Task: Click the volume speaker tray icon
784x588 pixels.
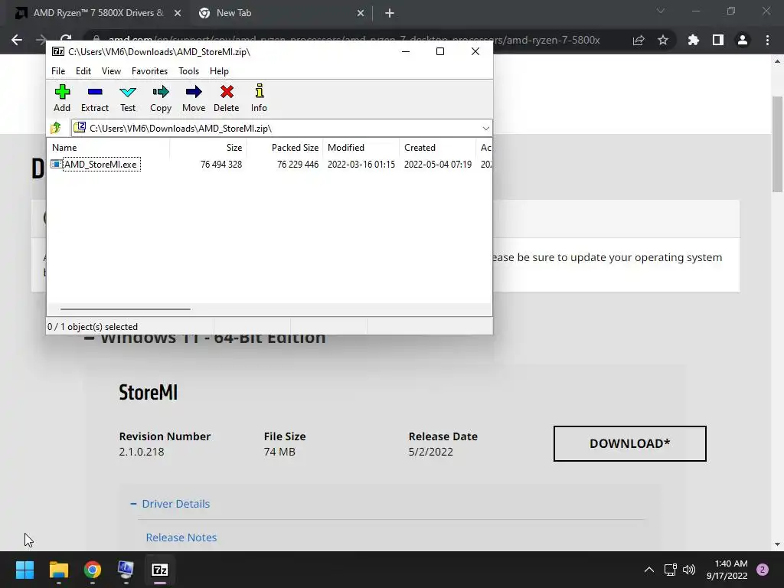Action: point(689,570)
